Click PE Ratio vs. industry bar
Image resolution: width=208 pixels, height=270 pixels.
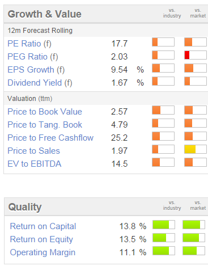pos(163,42)
